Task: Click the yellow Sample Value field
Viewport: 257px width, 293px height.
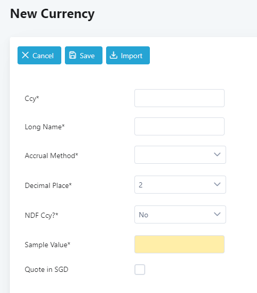Action: pos(179,245)
